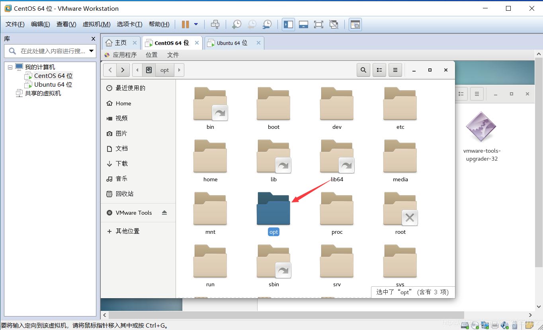
Task: Close the 库 library panel
Action: point(94,39)
